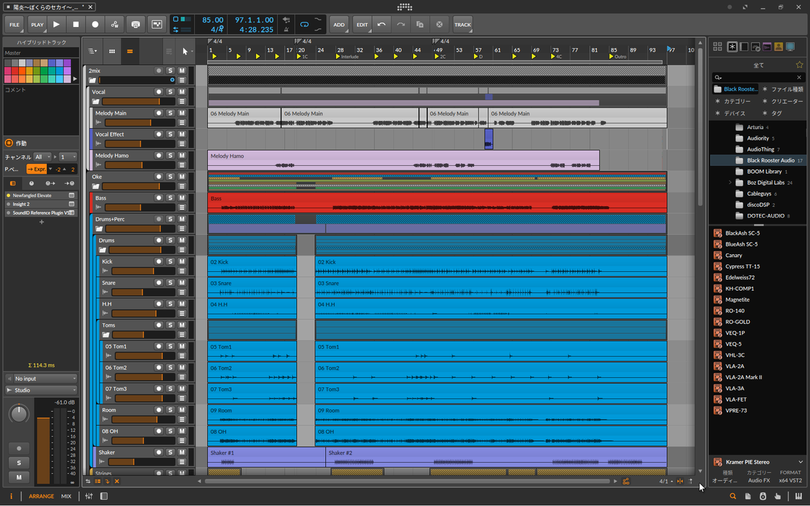Toggle the arranger loop button

[304, 24]
